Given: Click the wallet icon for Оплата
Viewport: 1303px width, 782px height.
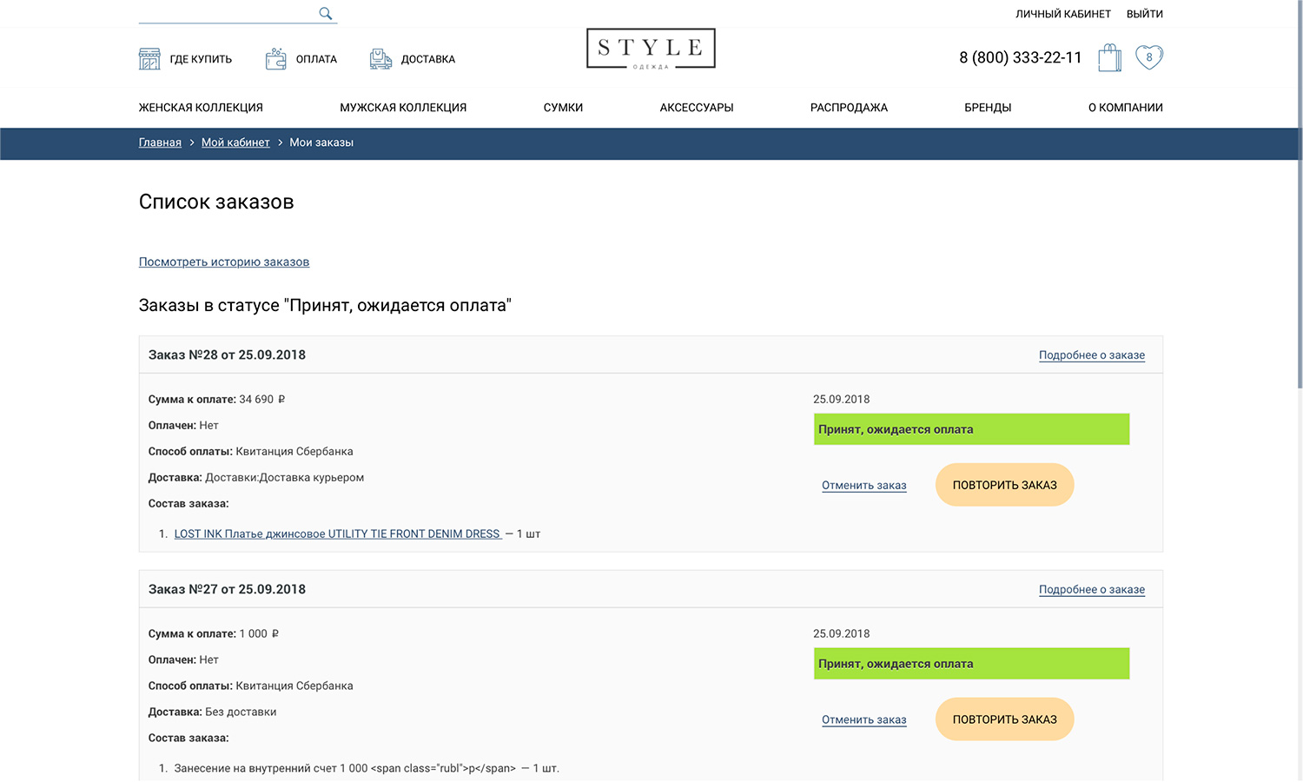Looking at the screenshot, I should tap(275, 59).
